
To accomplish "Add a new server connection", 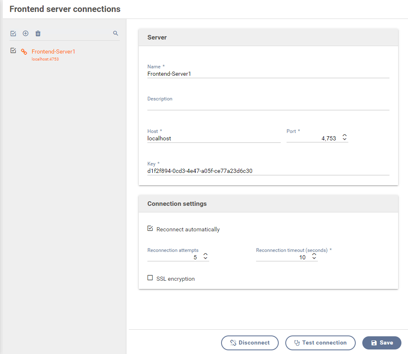I will pyautogui.click(x=26, y=33).
